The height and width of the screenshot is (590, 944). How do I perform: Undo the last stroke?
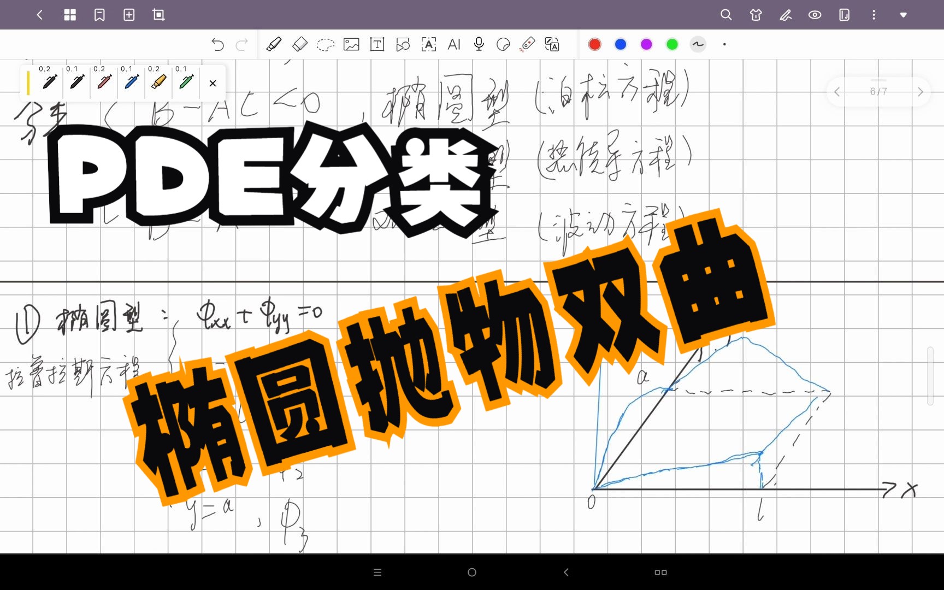(217, 44)
